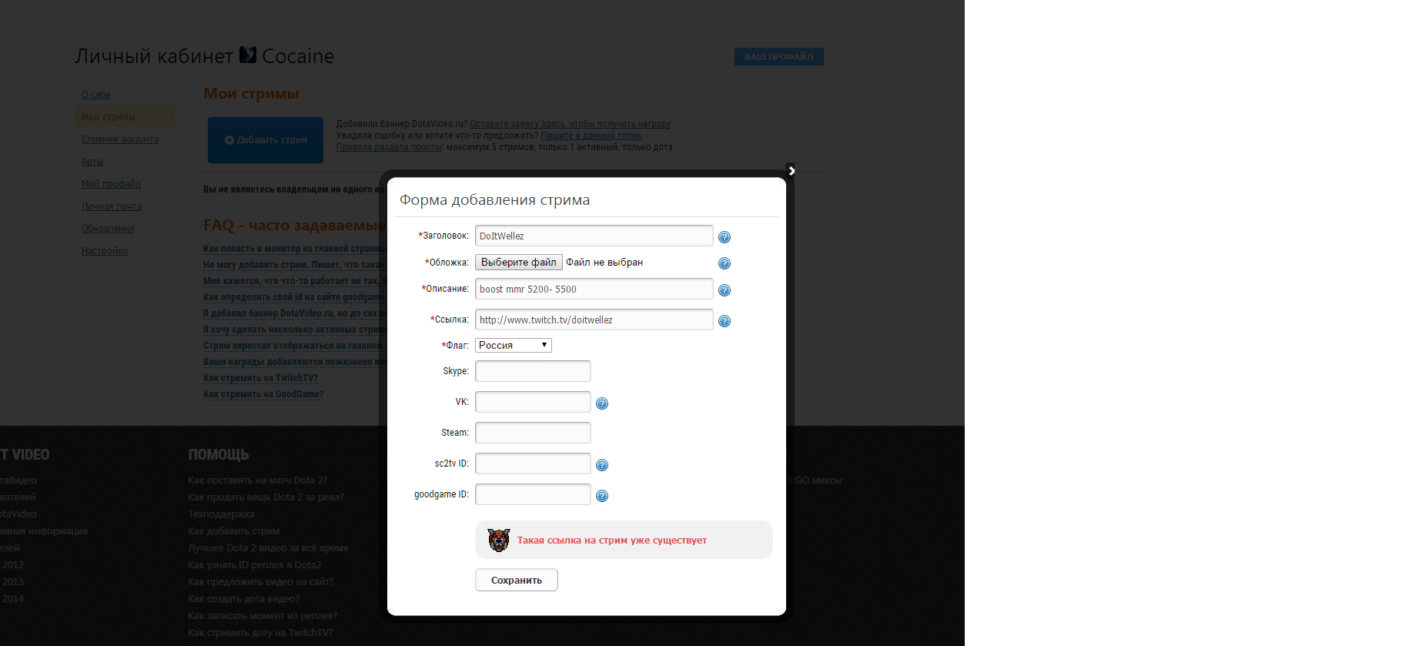1409x646 pixels.
Task: Click the help icon next to Обложка file chooser
Action: click(x=725, y=263)
